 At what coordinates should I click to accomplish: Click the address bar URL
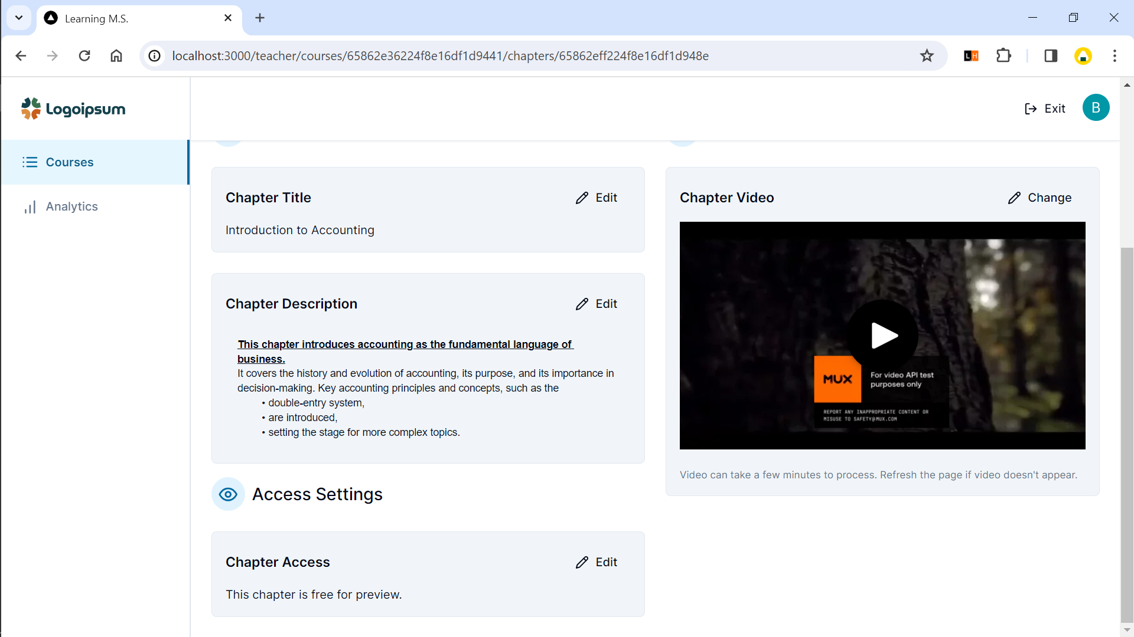(x=440, y=55)
